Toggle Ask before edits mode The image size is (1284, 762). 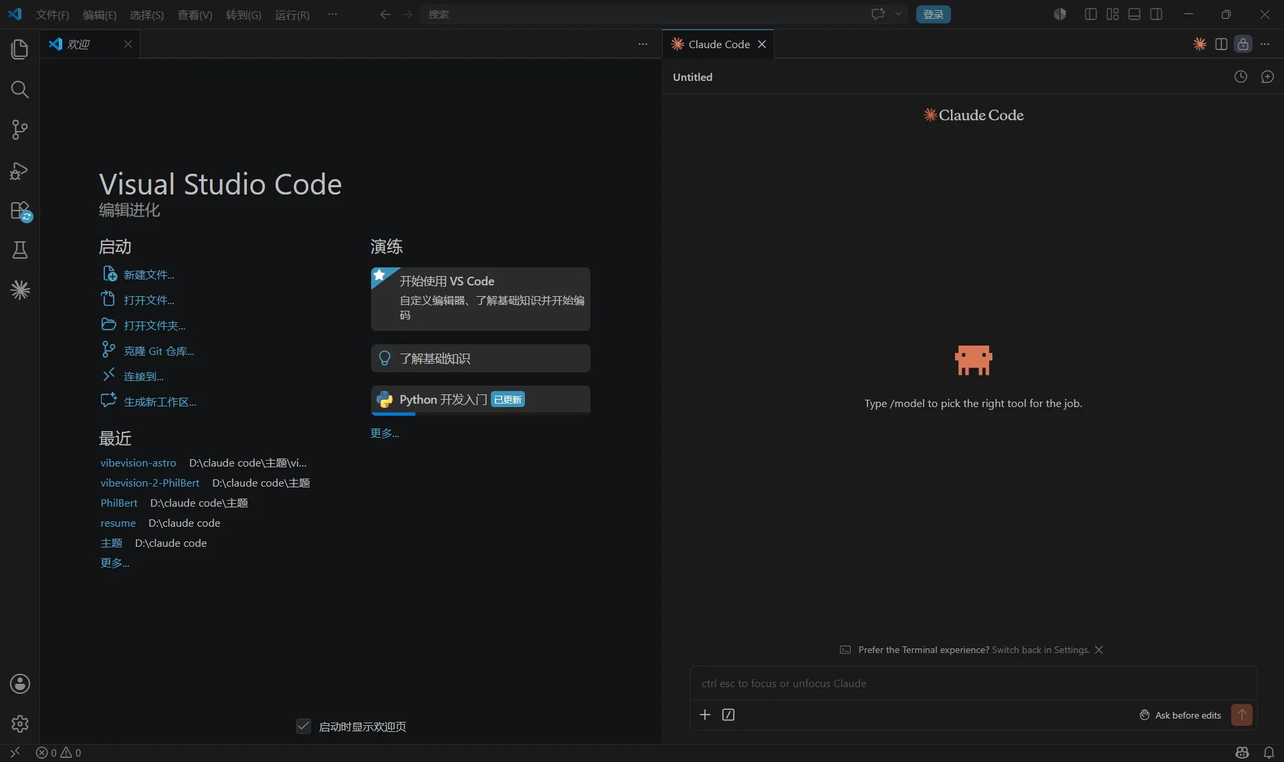pyautogui.click(x=1180, y=715)
